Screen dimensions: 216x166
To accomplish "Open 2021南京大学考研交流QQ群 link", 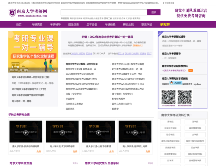I will 80,74.
